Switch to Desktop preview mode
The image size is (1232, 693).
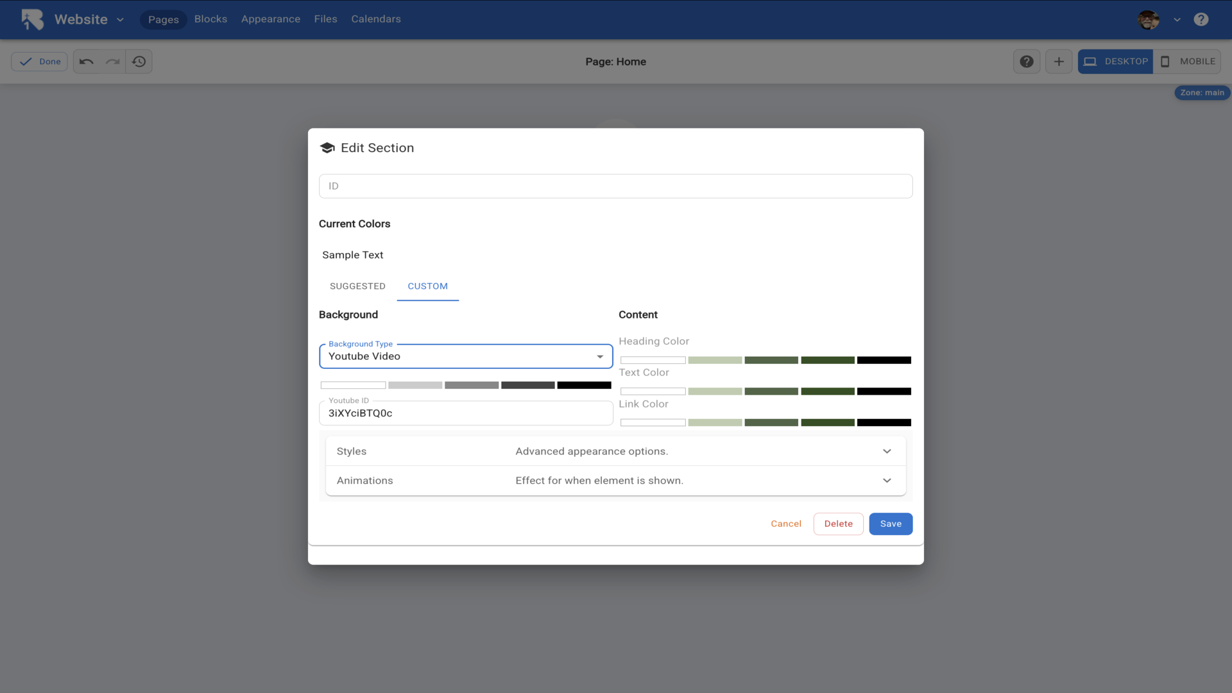(x=1115, y=62)
